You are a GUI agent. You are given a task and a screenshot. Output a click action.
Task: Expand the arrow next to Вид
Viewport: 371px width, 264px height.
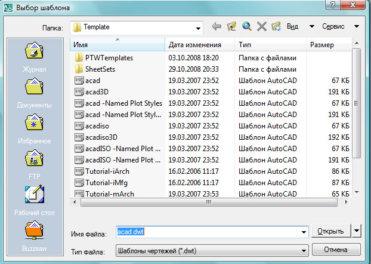coord(312,26)
